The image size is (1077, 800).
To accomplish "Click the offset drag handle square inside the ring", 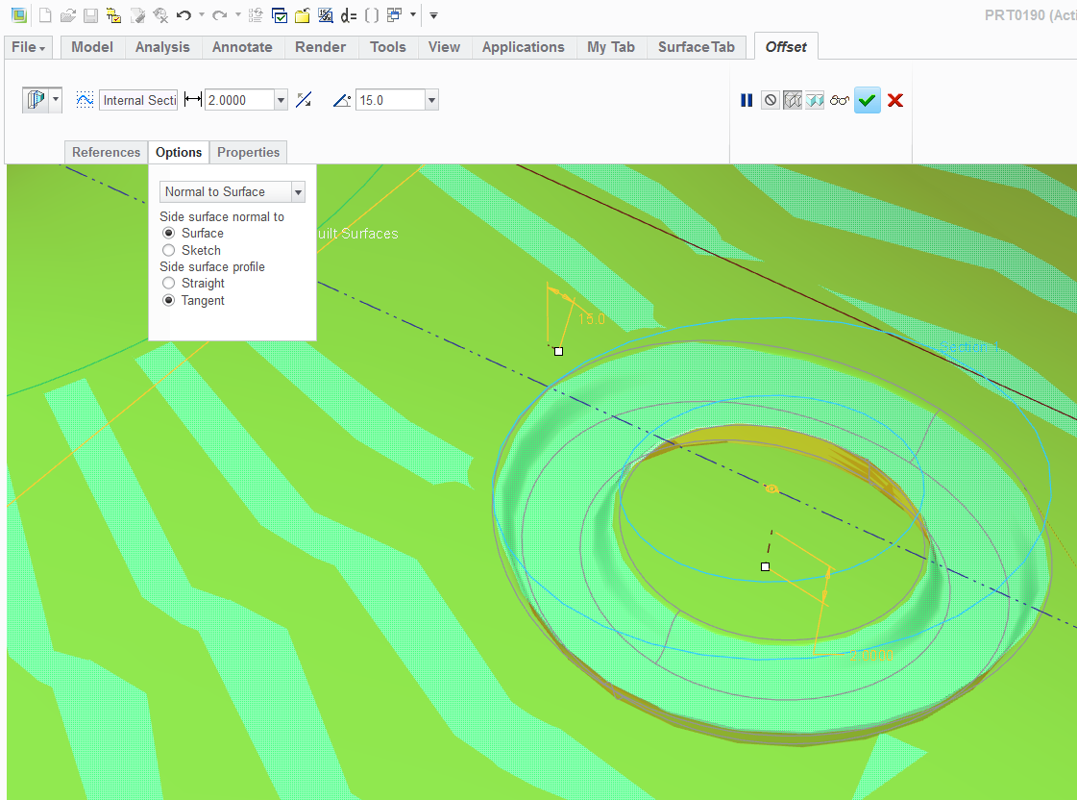I will 765,566.
